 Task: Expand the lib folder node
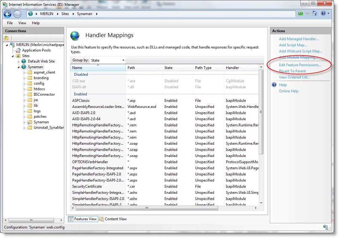click(x=24, y=106)
